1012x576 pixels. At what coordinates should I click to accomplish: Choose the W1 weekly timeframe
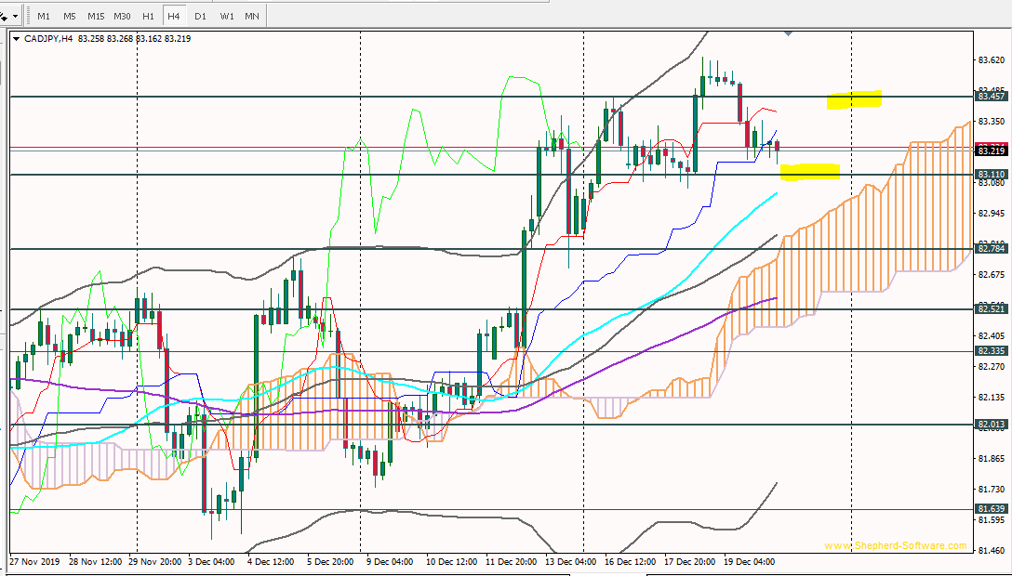pos(227,17)
